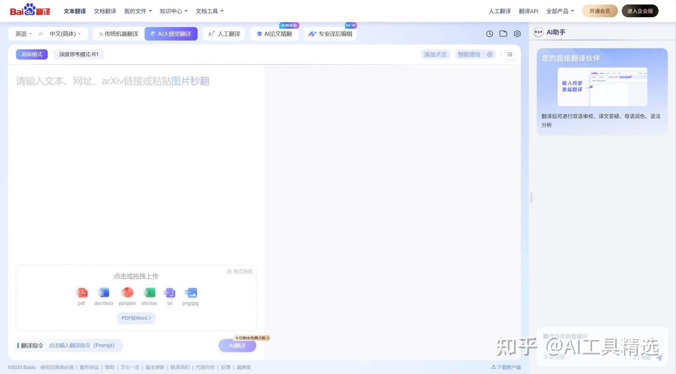Open the 翻译API link
This screenshot has height=374, width=676.
[x=529, y=11]
